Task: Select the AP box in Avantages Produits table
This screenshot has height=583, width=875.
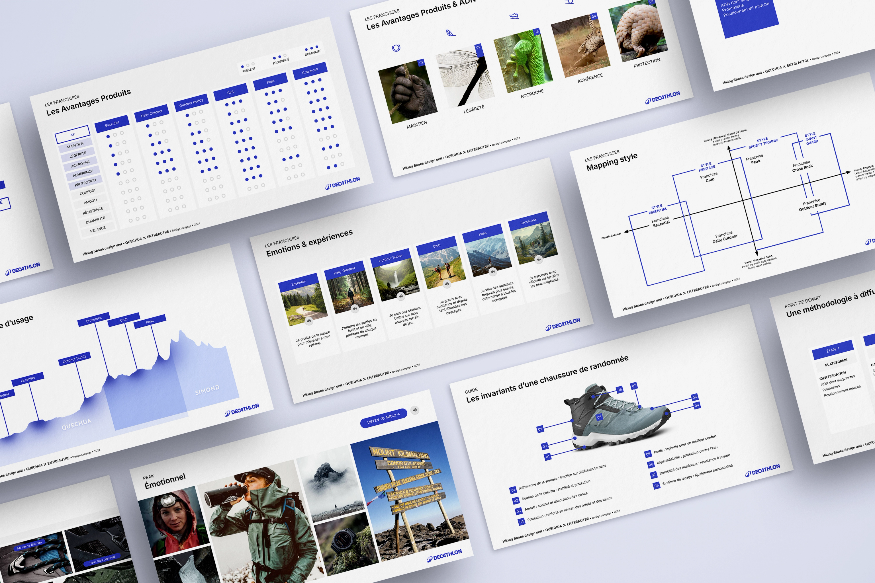Action: [x=73, y=135]
